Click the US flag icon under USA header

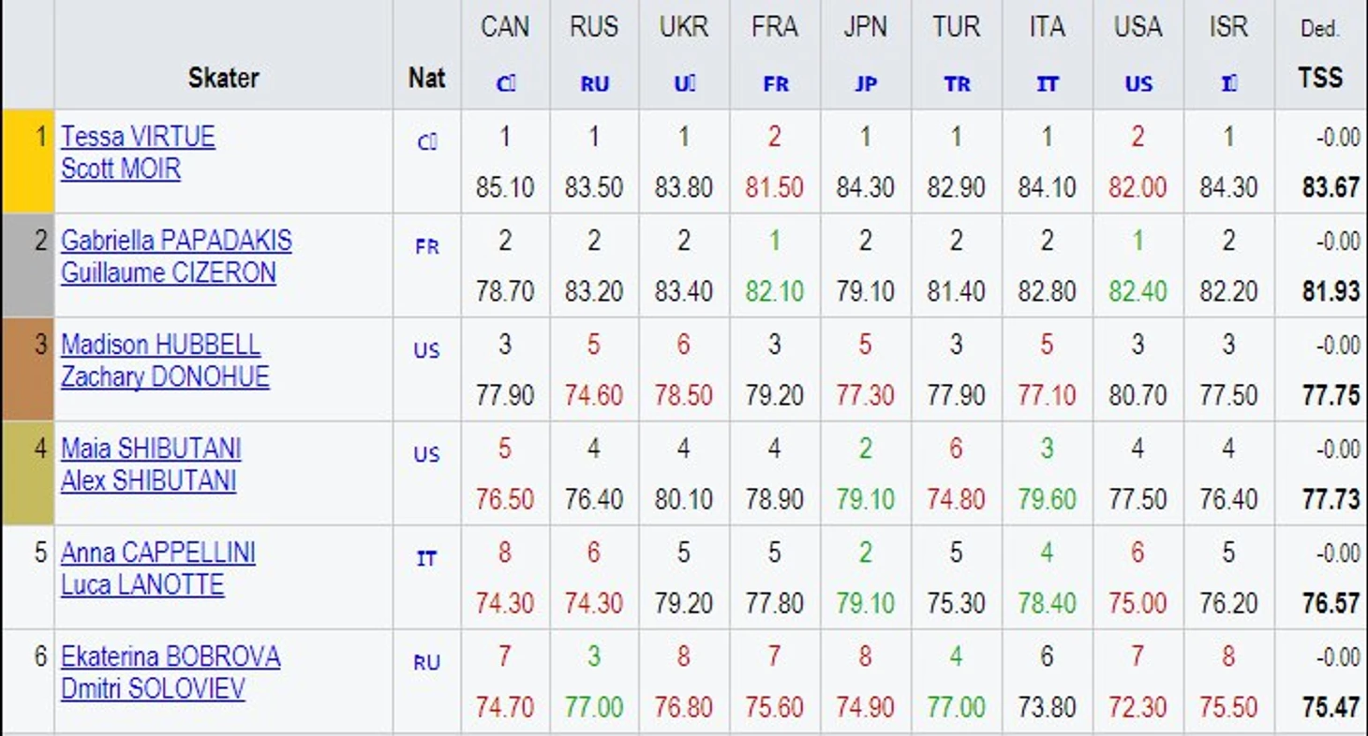(1138, 84)
